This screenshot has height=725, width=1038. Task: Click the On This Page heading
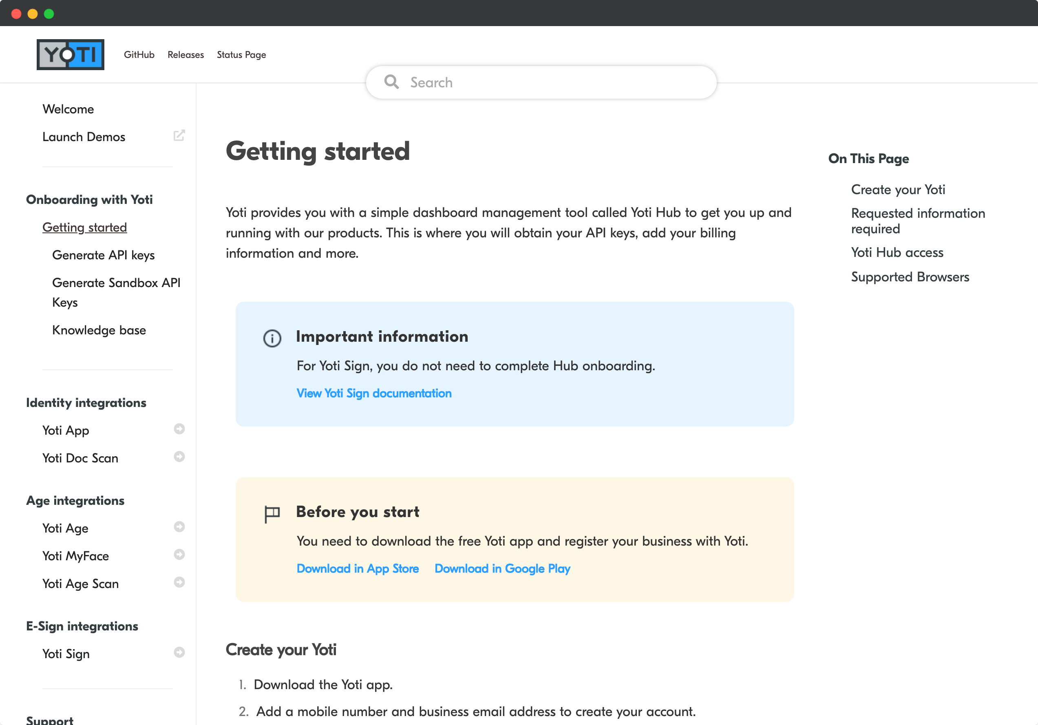point(868,159)
